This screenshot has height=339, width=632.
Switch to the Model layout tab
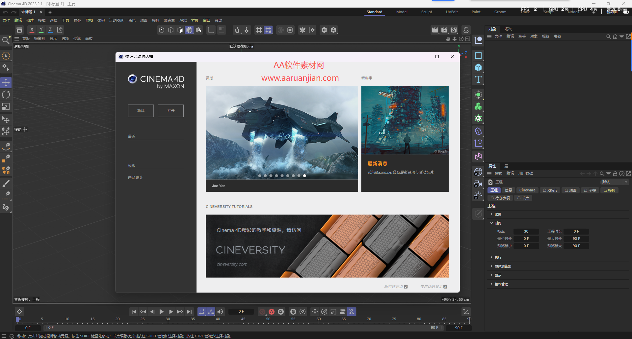click(x=402, y=12)
